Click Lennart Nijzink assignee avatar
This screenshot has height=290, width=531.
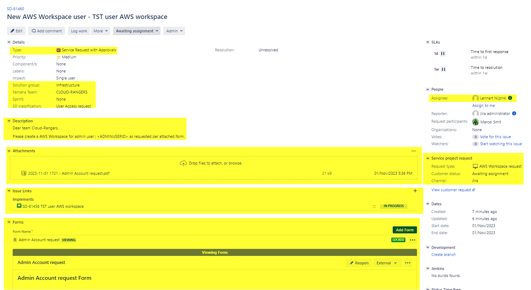point(475,98)
